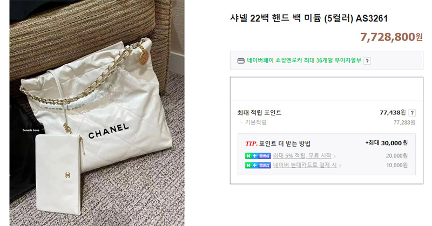This screenshot has height=226, width=432.
Task: Click N+ 멤버십 badge on 5% 적립 row
Action: click(x=258, y=156)
